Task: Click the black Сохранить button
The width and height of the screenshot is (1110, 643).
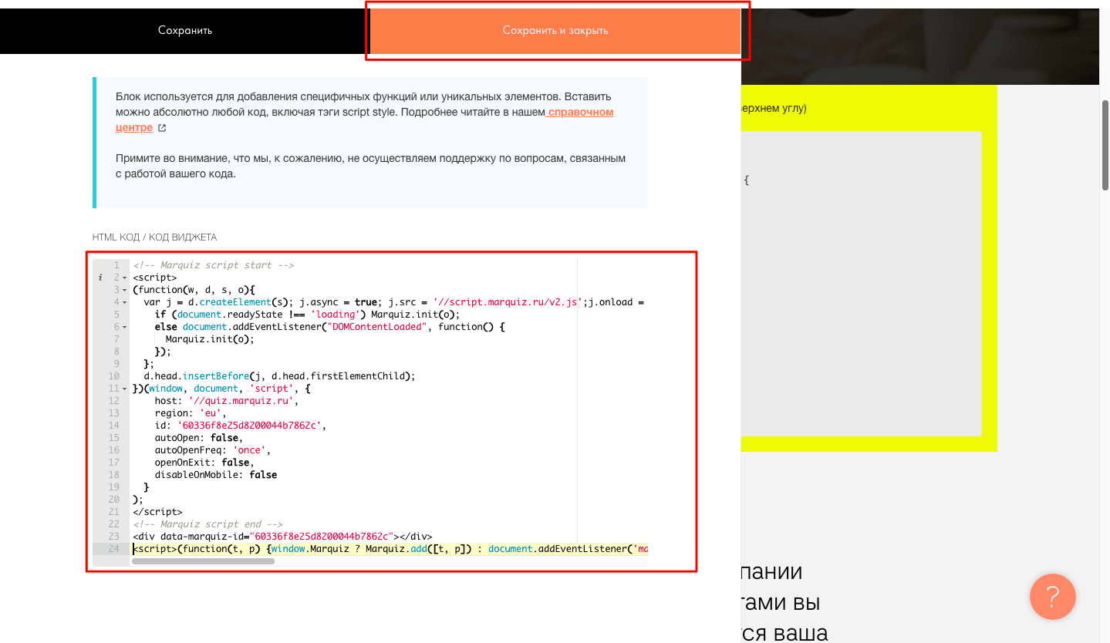Action: (x=185, y=31)
